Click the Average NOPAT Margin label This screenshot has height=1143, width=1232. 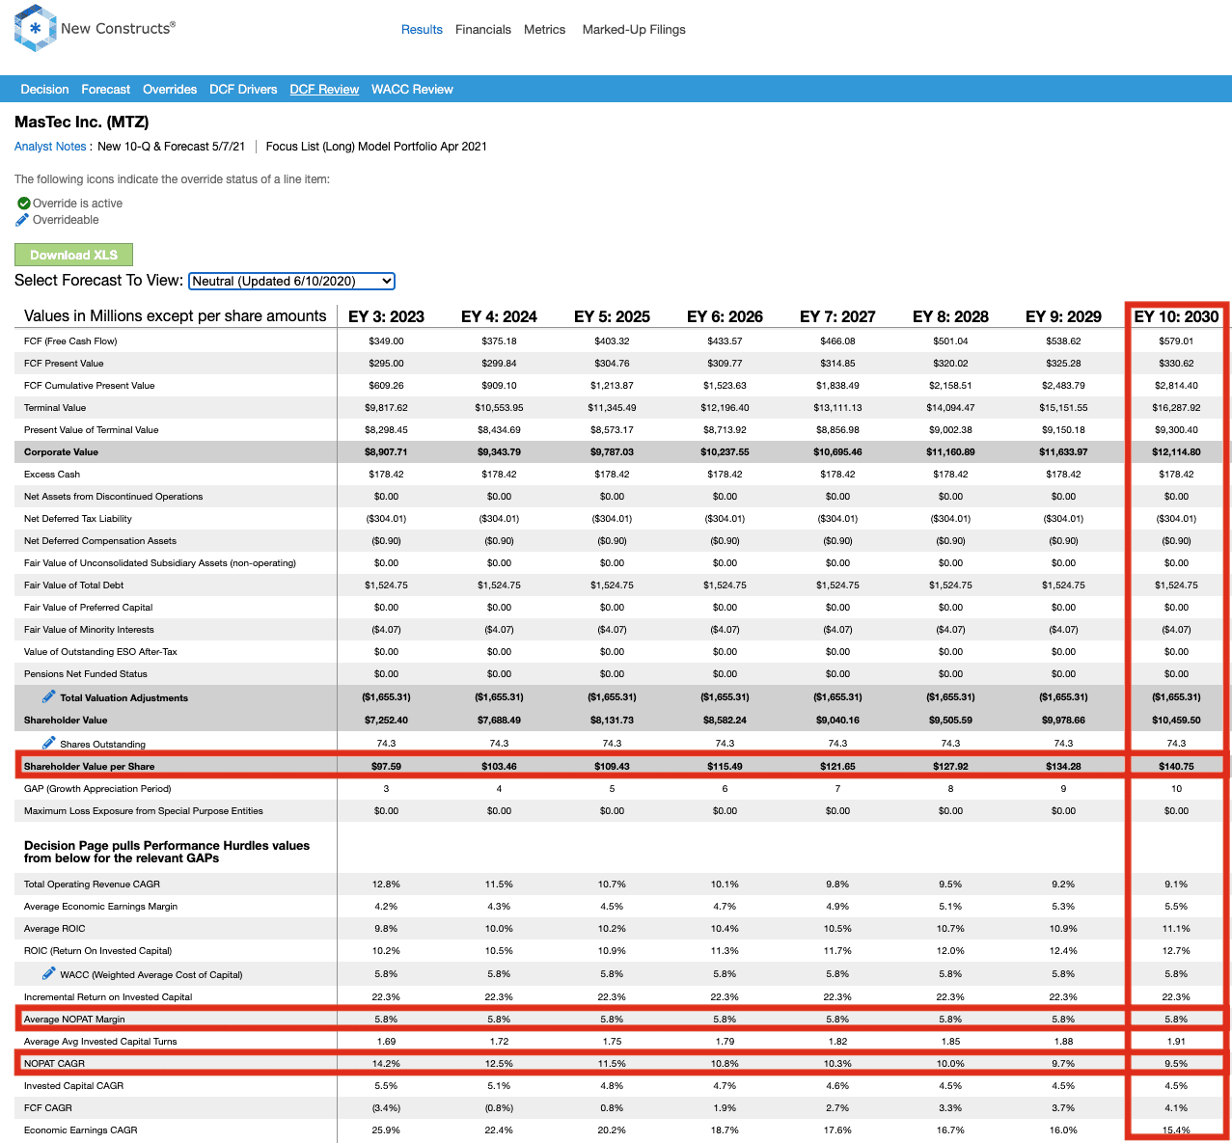pyautogui.click(x=74, y=1020)
